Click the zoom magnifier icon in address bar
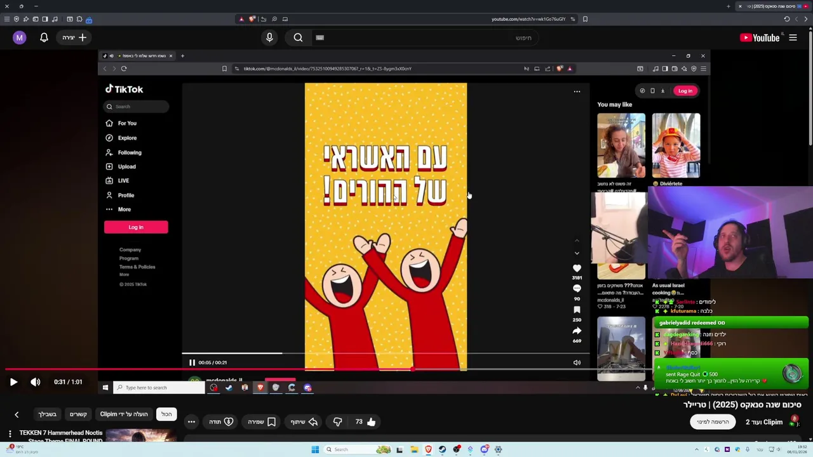Image resolution: width=813 pixels, height=457 pixels. (x=274, y=19)
